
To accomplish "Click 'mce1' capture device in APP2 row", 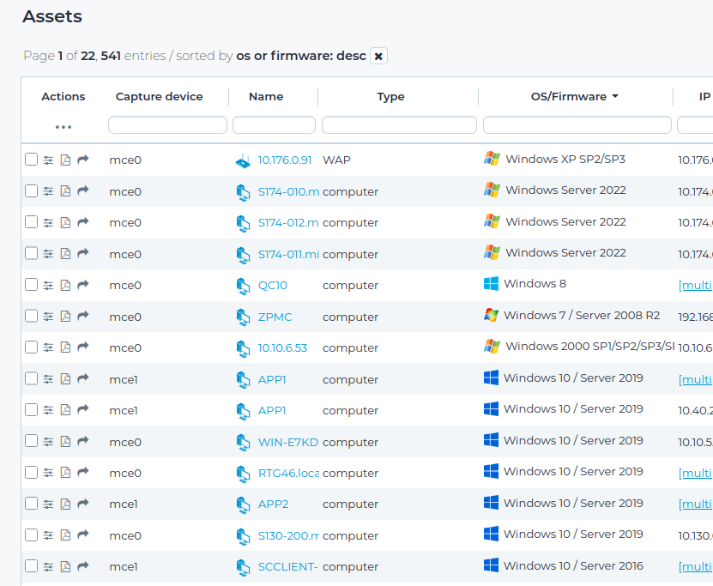I will point(124,504).
